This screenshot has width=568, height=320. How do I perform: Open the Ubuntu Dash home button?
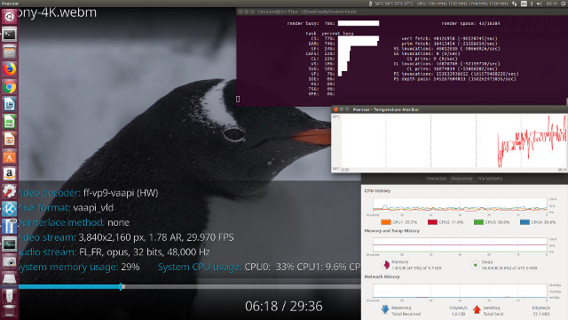coord(10,16)
